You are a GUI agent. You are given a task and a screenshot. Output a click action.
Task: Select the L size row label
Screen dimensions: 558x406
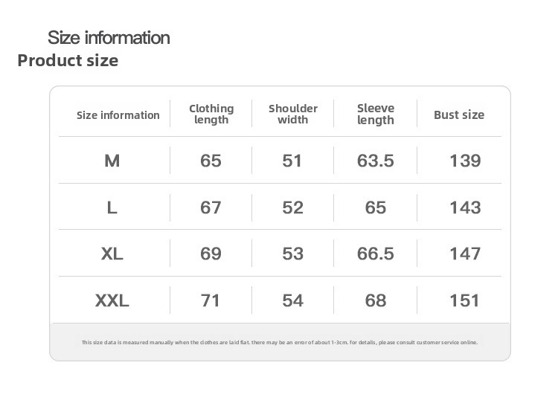[x=112, y=207]
